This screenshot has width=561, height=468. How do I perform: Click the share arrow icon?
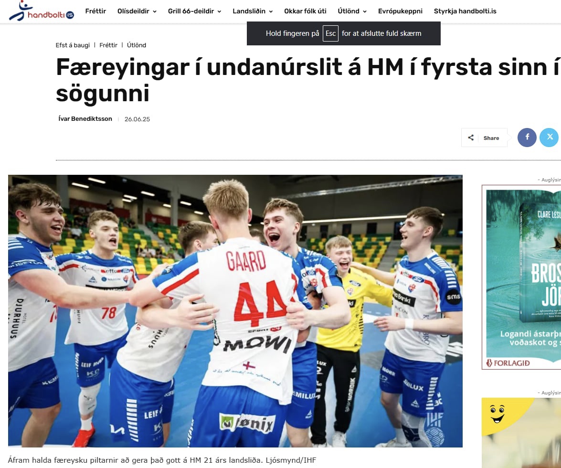471,138
